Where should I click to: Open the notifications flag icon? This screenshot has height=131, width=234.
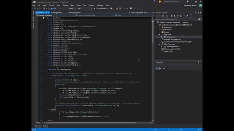point(154,1)
